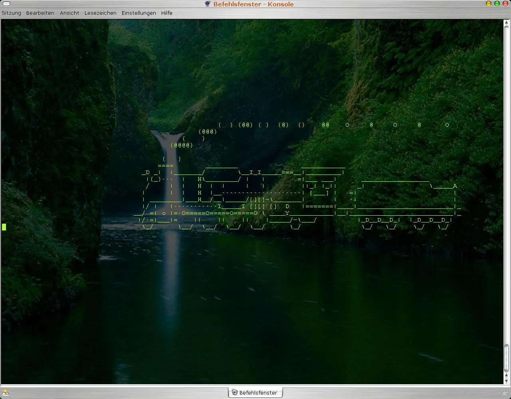
Task: Click the scrollbar up arrow
Action: [x=507, y=23]
